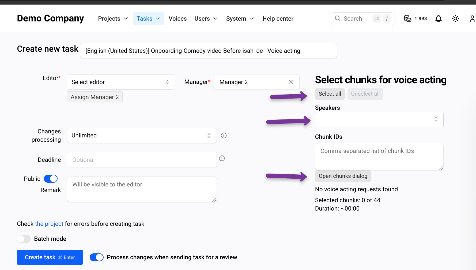Click Open chunks dialog button
The image size is (476, 270).
pos(343,176)
